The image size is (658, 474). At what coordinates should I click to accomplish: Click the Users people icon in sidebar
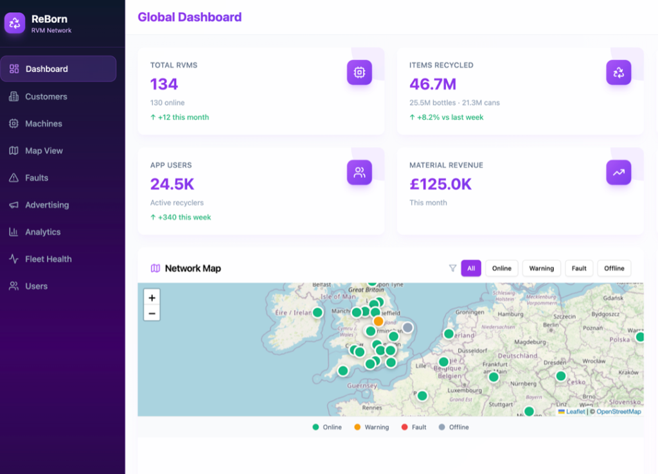click(x=14, y=286)
